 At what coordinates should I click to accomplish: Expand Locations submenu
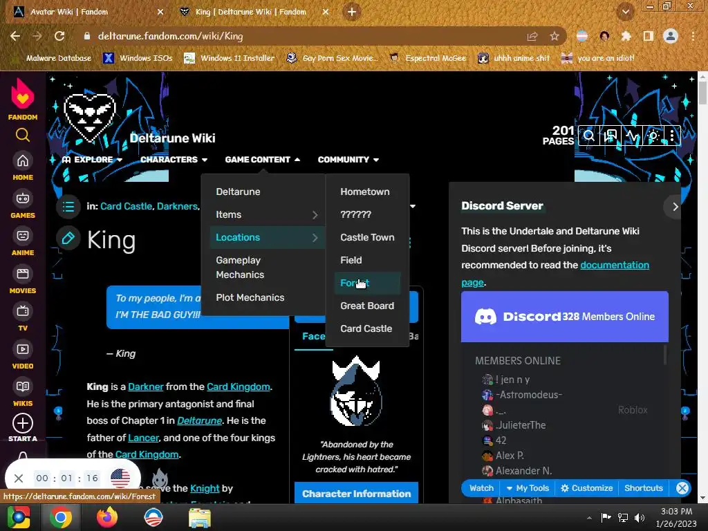[266, 238]
